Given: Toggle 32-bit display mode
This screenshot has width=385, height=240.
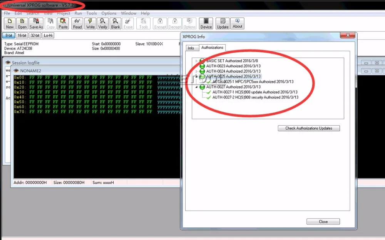Looking at the screenshot, I should click(x=35, y=35).
